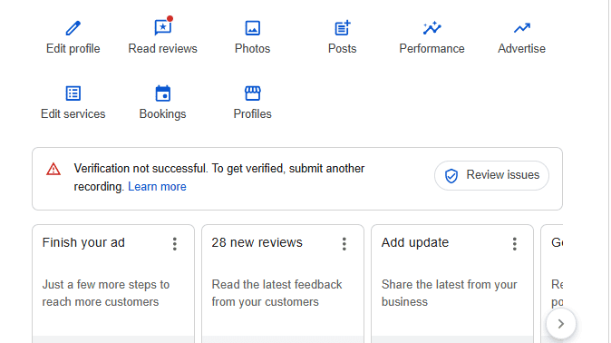This screenshot has width=611, height=343.
Task: Click "Share the latest from your business" text
Action: [450, 293]
